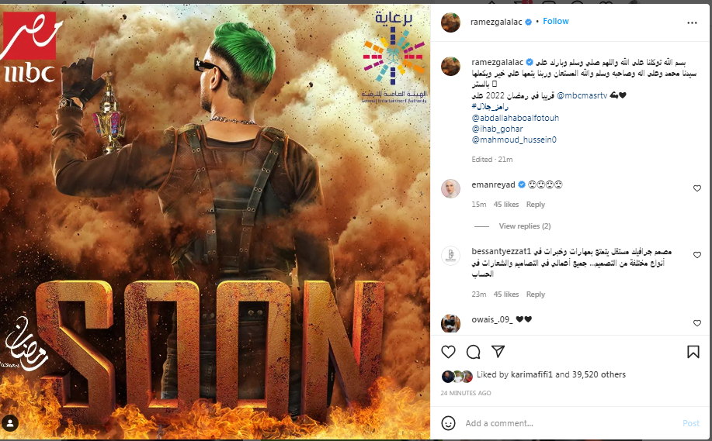This screenshot has width=712, height=441.
Task: Open emoji picker smiley icon
Action: 448,423
